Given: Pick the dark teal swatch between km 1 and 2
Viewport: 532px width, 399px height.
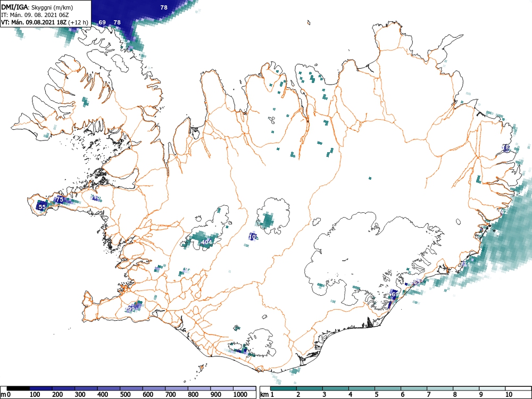Looking at the screenshot, I should coord(284,388).
